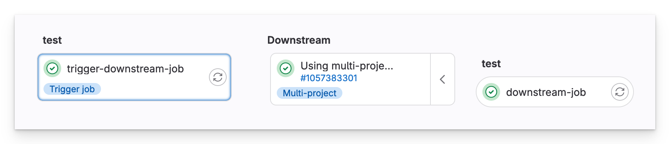The height and width of the screenshot is (144, 670).
Task: Click the test heading above downstream-job
Action: pyautogui.click(x=491, y=64)
